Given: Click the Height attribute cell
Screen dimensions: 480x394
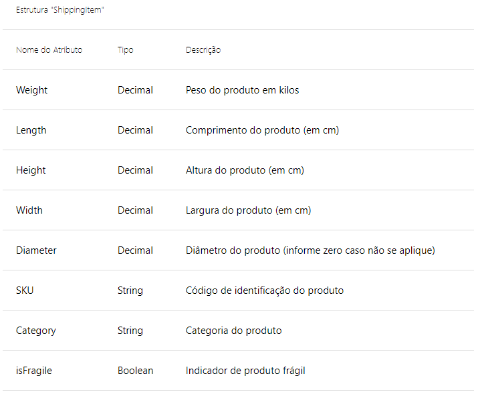Looking at the screenshot, I should coord(31,170).
